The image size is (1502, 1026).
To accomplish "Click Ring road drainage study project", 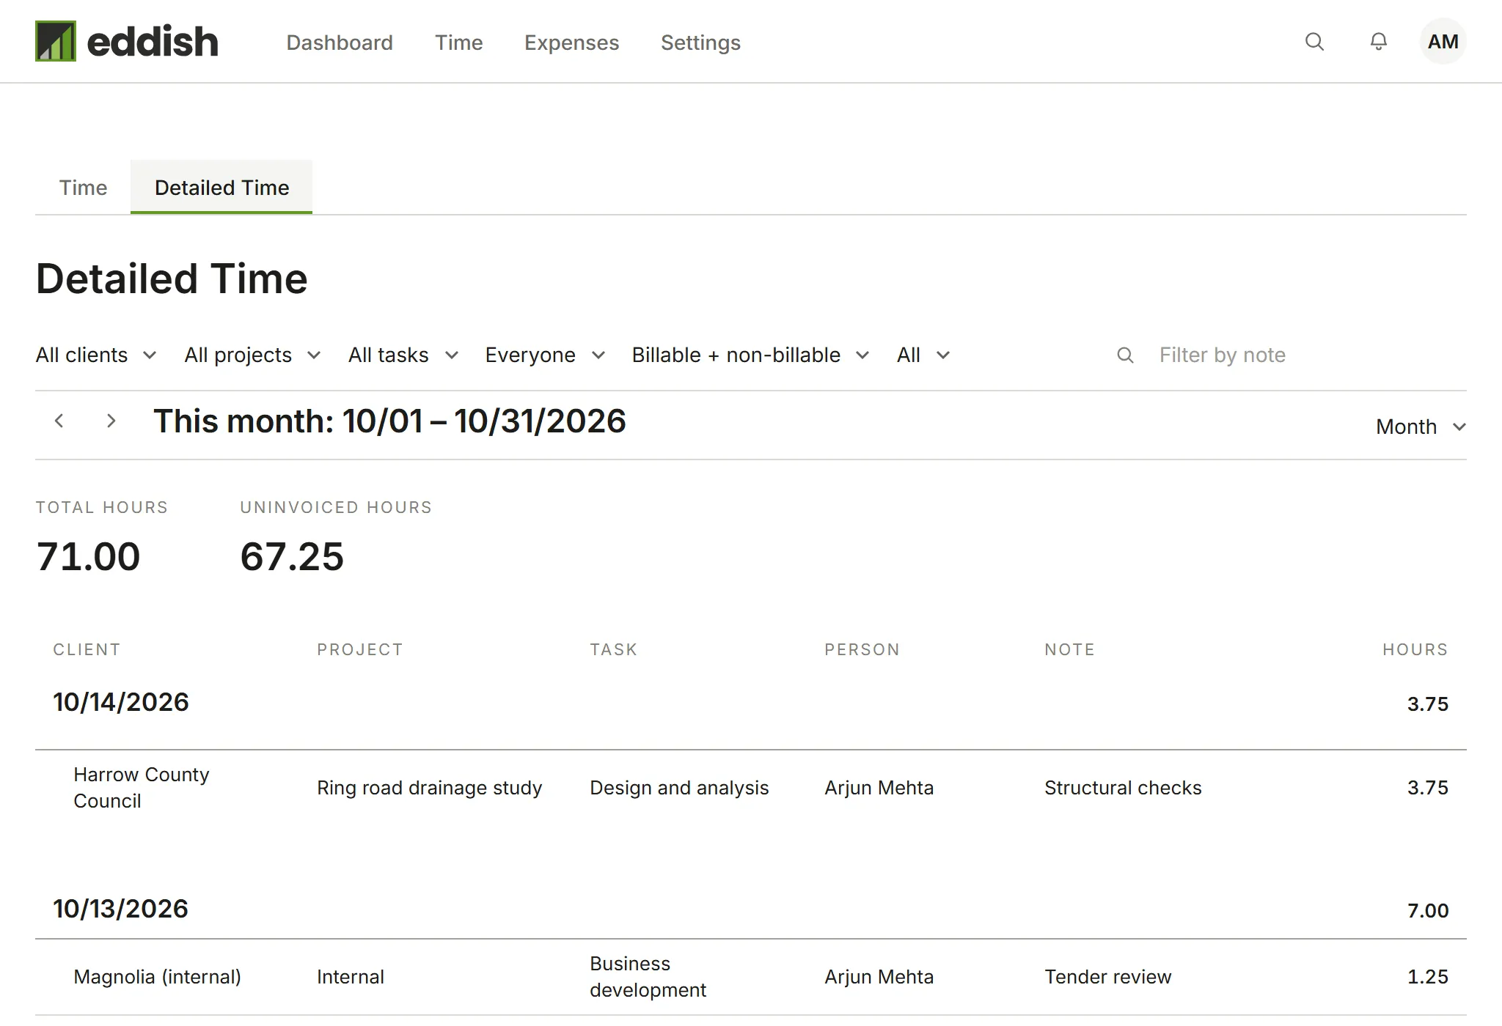I will click(x=429, y=788).
